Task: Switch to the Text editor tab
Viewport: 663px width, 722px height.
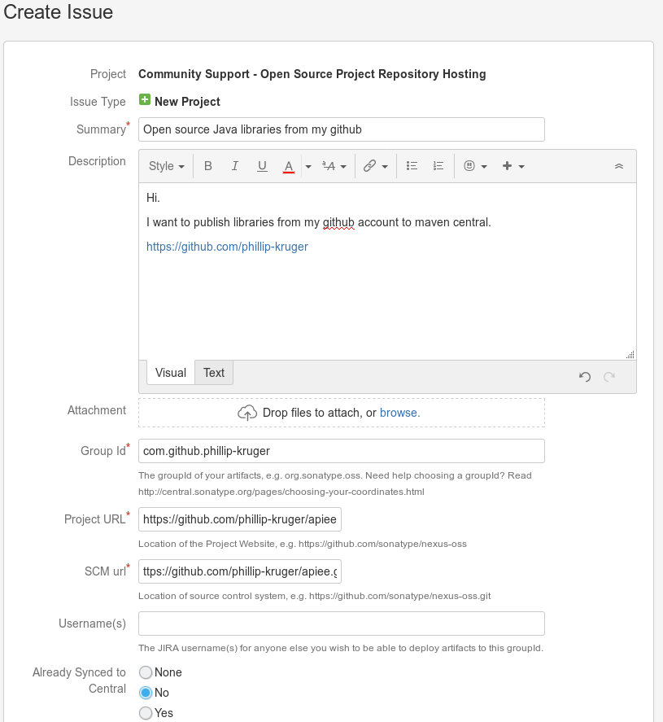Action: pos(214,373)
